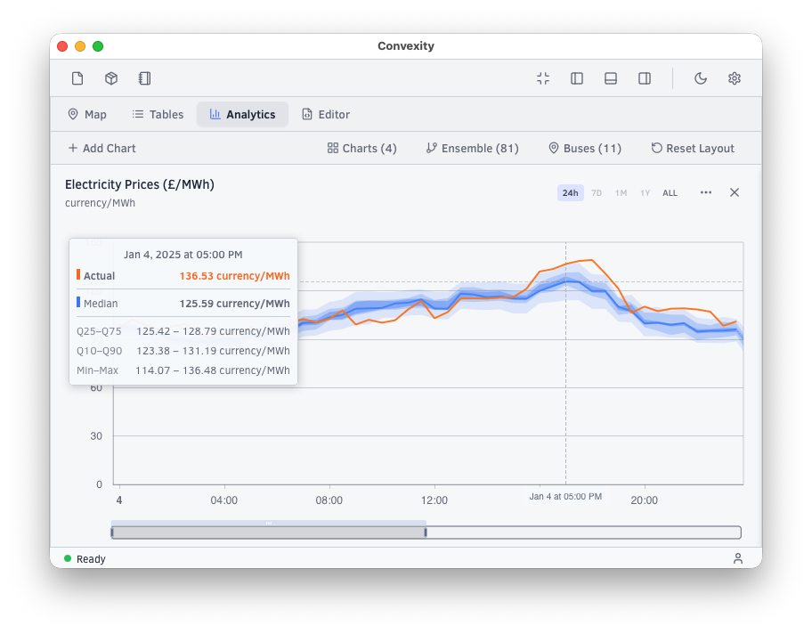The width and height of the screenshot is (812, 634).
Task: Switch to the Map tab
Action: coord(87,115)
